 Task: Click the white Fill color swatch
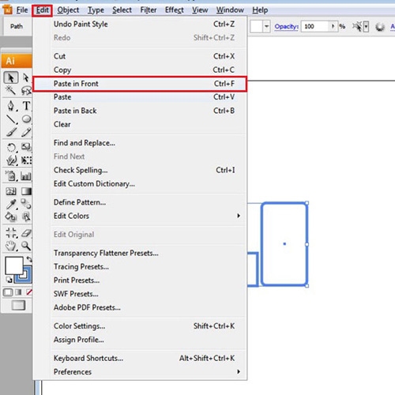13,265
